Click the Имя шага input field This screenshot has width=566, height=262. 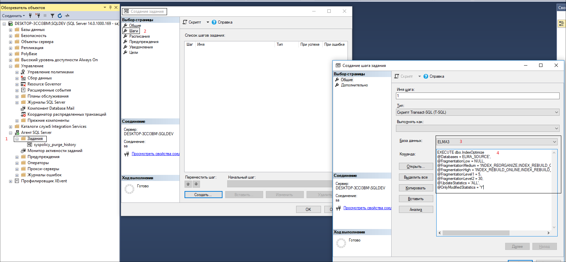[477, 96]
